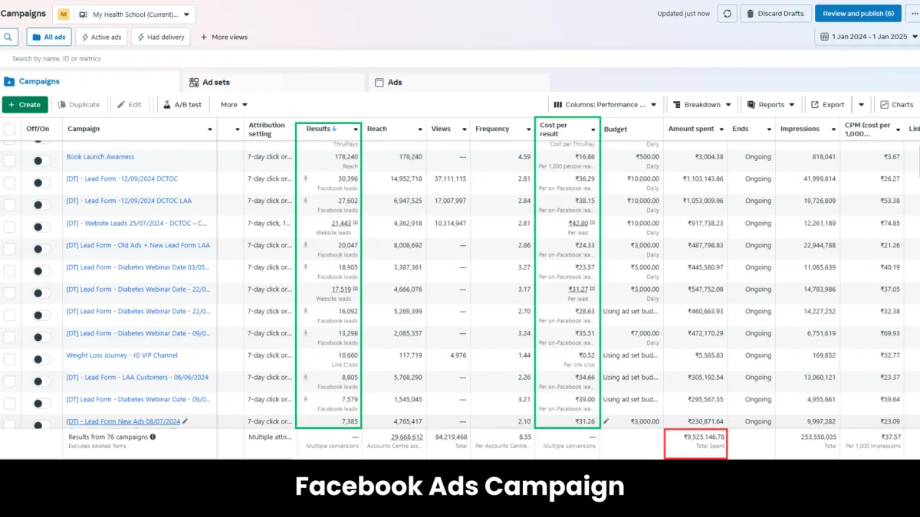Viewport: 920px width, 517px height.
Task: Click the Discard Drafts button
Action: point(776,14)
